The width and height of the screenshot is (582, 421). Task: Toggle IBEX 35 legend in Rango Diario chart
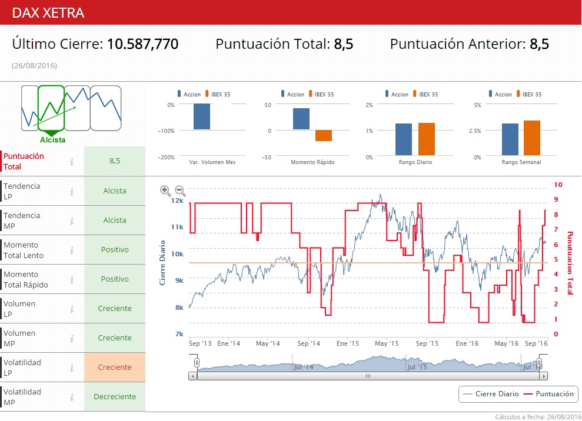425,94
